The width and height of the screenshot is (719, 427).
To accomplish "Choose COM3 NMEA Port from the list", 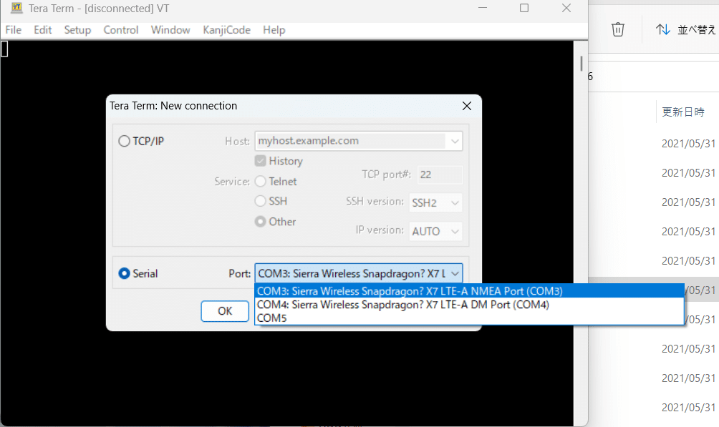I will (x=469, y=291).
